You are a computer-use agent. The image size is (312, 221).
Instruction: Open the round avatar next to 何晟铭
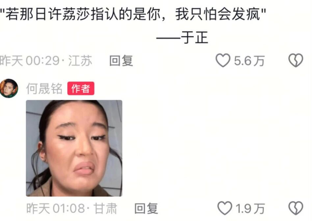[9, 88]
